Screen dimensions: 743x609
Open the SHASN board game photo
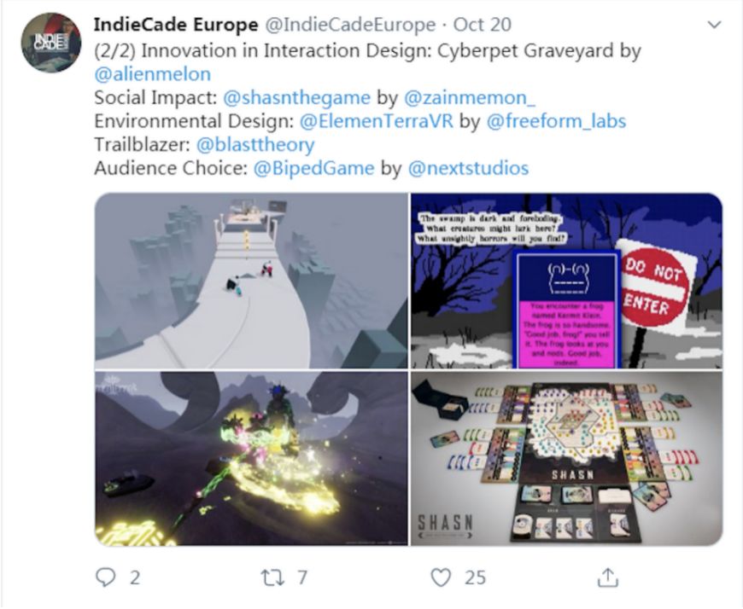566,459
